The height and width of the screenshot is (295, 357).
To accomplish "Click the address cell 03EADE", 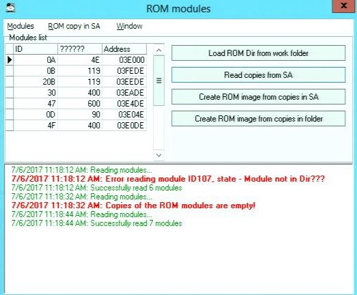I will (124, 93).
